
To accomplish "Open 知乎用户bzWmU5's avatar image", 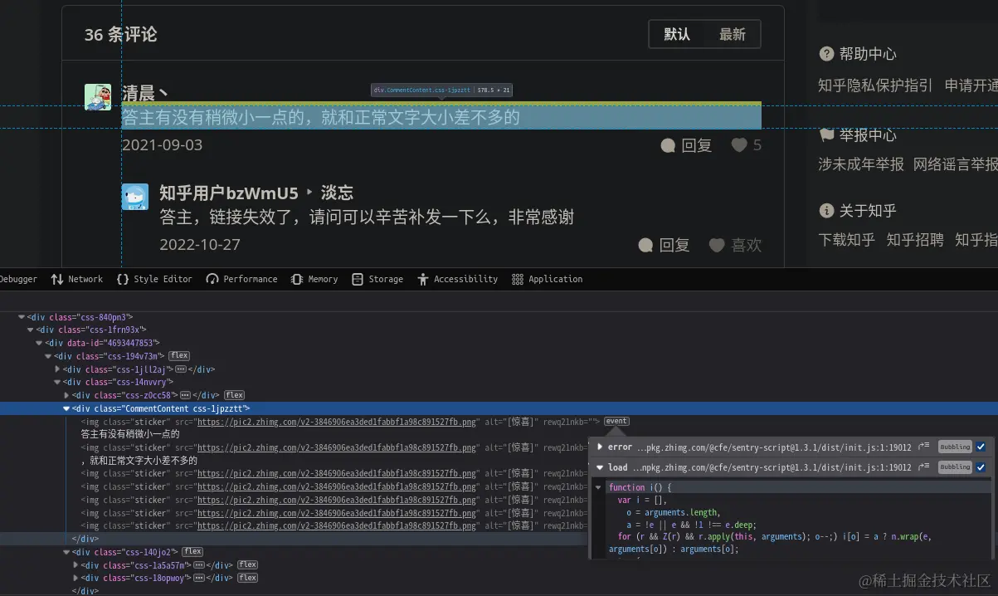I will pos(135,197).
